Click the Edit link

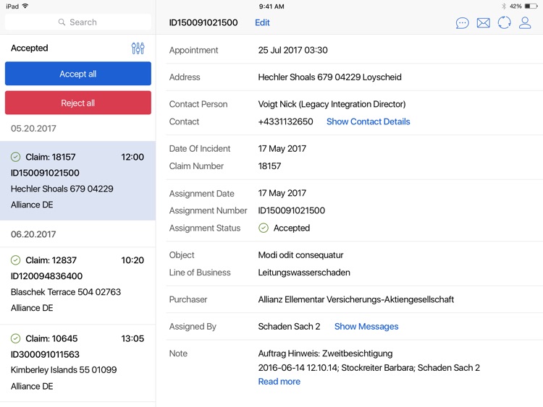point(262,22)
